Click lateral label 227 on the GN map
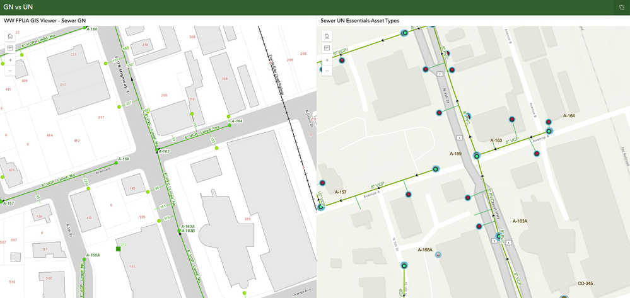This screenshot has height=298, width=630. [129, 103]
